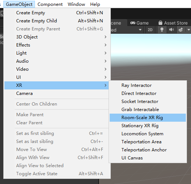Open the Component menu

coord(50,4)
